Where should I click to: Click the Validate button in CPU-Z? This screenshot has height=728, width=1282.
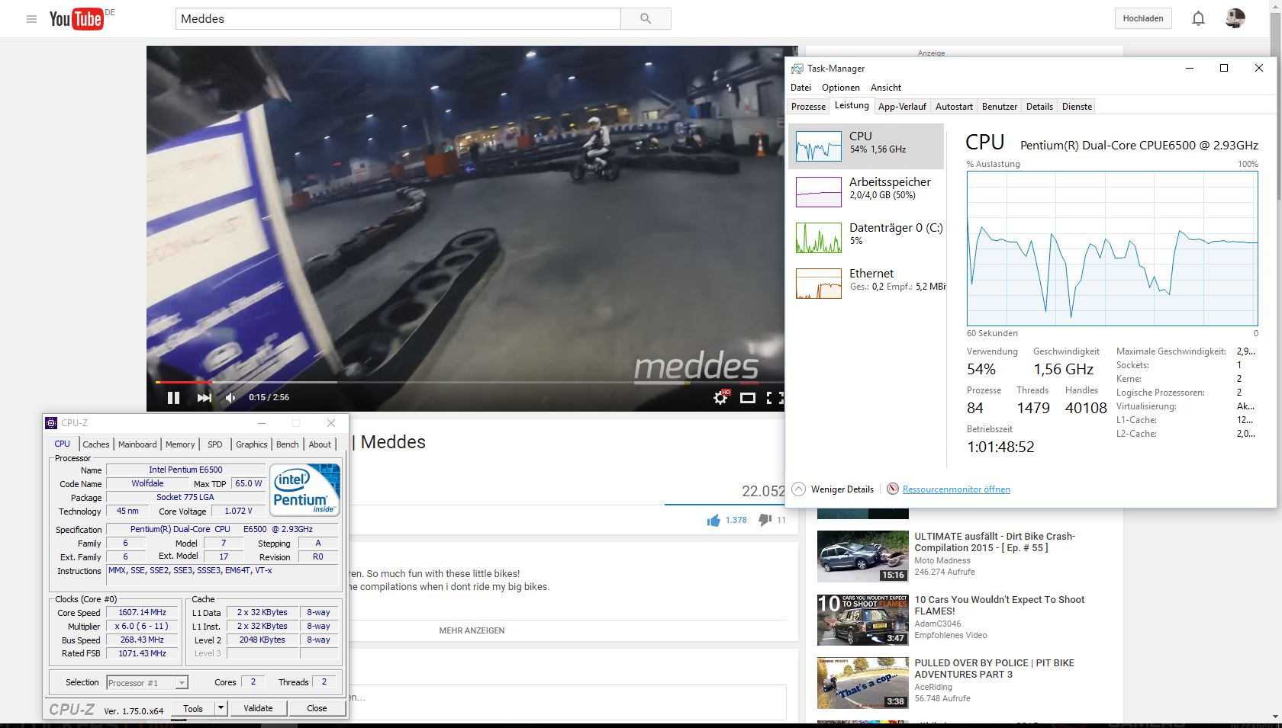(x=258, y=708)
